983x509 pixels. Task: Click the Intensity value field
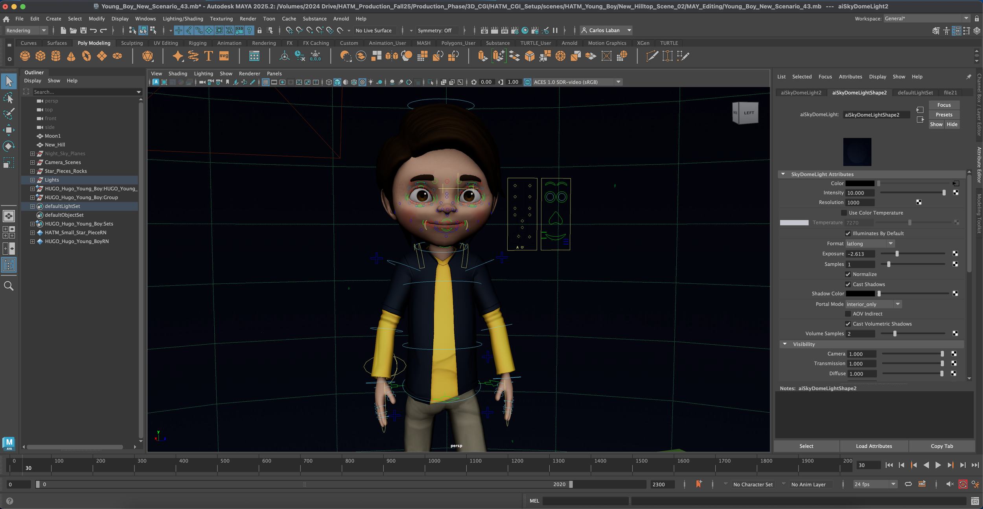pos(860,193)
